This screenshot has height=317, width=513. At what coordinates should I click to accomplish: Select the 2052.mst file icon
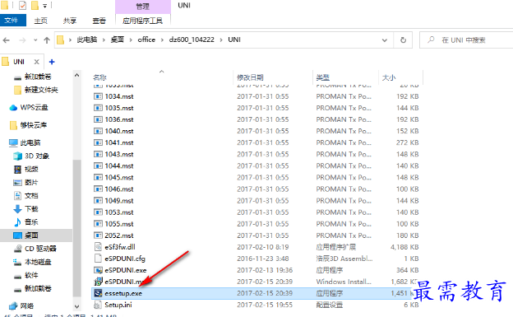pos(98,235)
